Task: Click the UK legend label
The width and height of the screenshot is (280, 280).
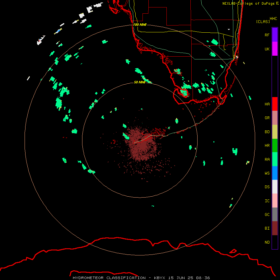Action: [x=267, y=49]
